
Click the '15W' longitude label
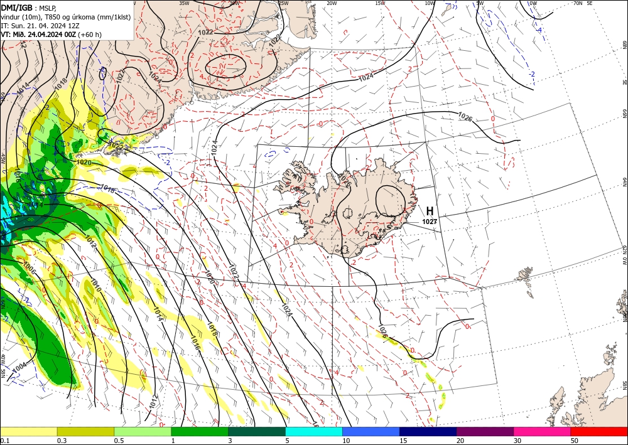point(381,3)
